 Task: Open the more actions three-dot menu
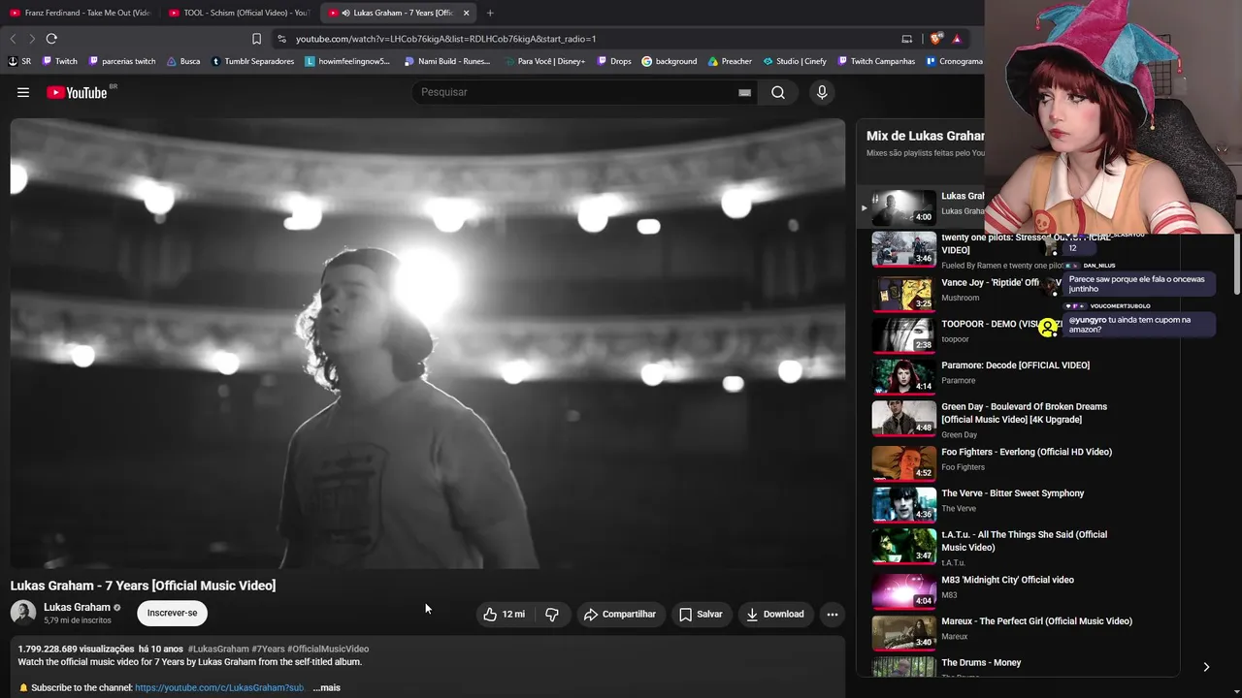coord(832,614)
